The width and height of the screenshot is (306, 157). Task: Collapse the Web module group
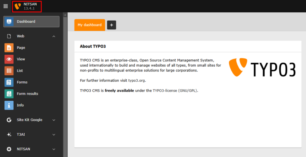pyautogui.click(x=54, y=36)
